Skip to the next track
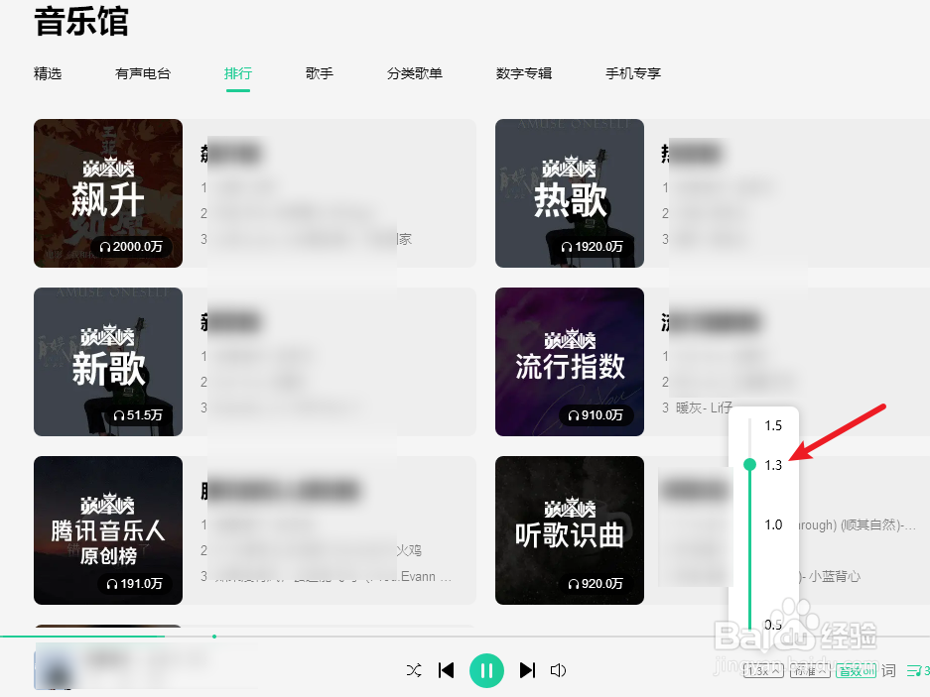Image resolution: width=930 pixels, height=697 pixels. click(x=527, y=670)
